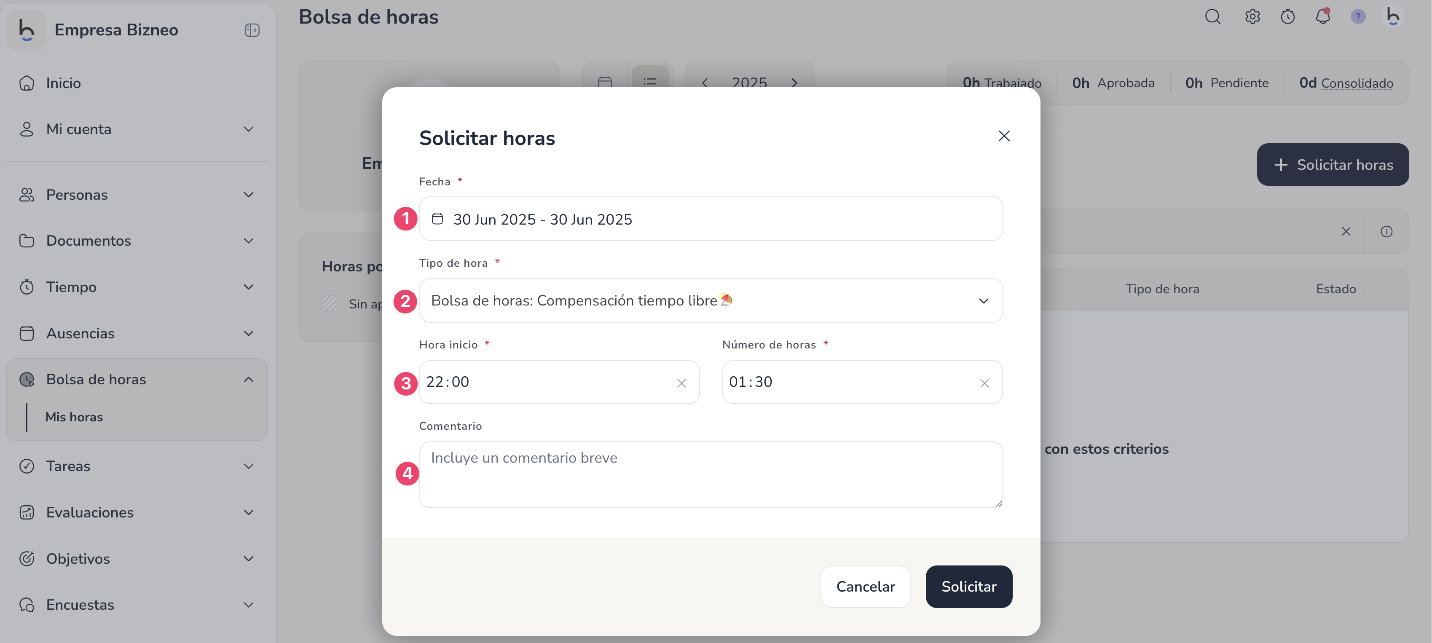
Task: Clear the Hora inicio time value
Action: (681, 383)
